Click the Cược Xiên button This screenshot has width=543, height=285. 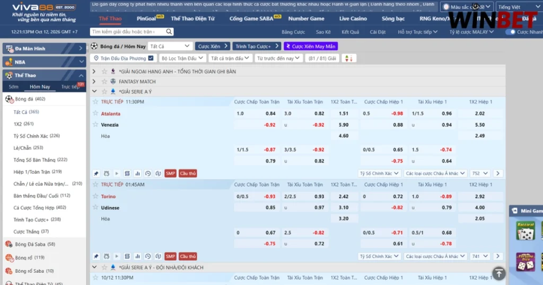(212, 46)
